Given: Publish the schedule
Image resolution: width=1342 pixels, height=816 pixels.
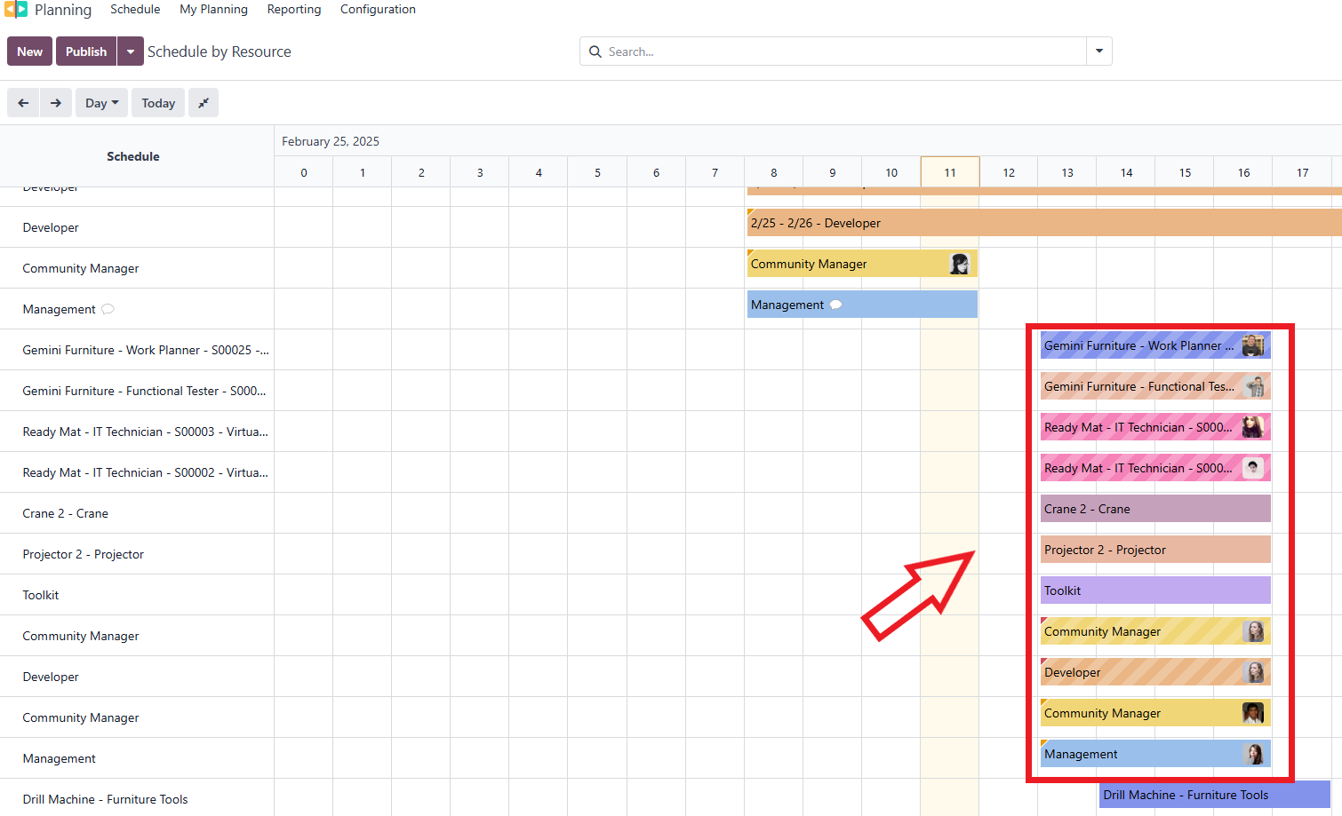Looking at the screenshot, I should [85, 51].
